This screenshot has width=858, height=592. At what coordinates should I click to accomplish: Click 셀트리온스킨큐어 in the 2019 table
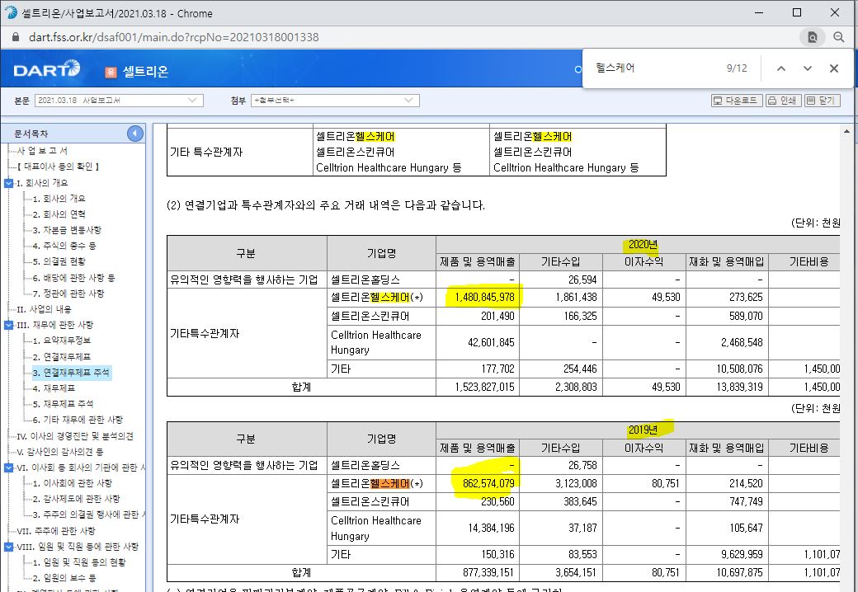[370, 502]
